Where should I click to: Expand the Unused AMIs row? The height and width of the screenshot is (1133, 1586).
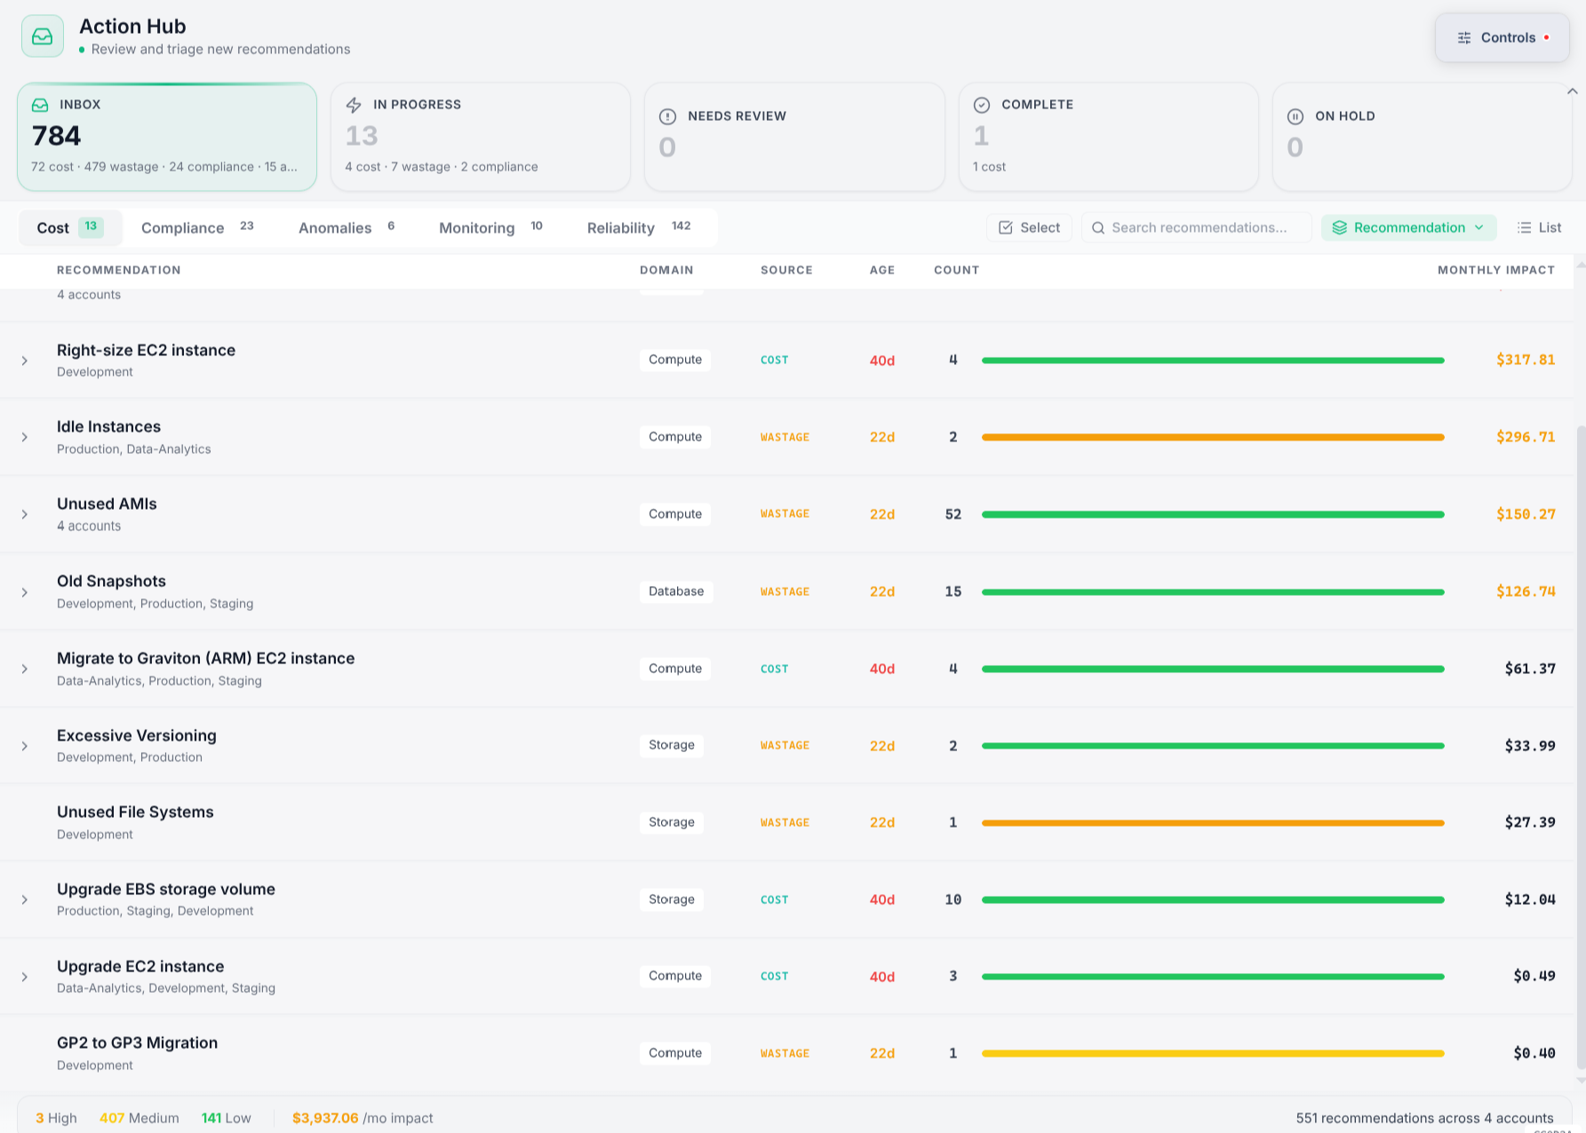tap(25, 514)
